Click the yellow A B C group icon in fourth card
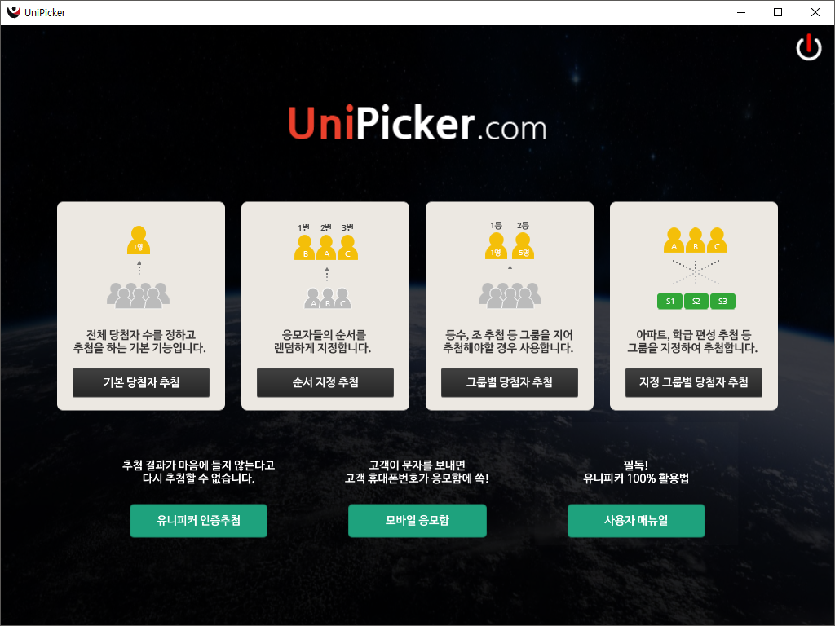This screenshot has height=626, width=835. tap(695, 240)
